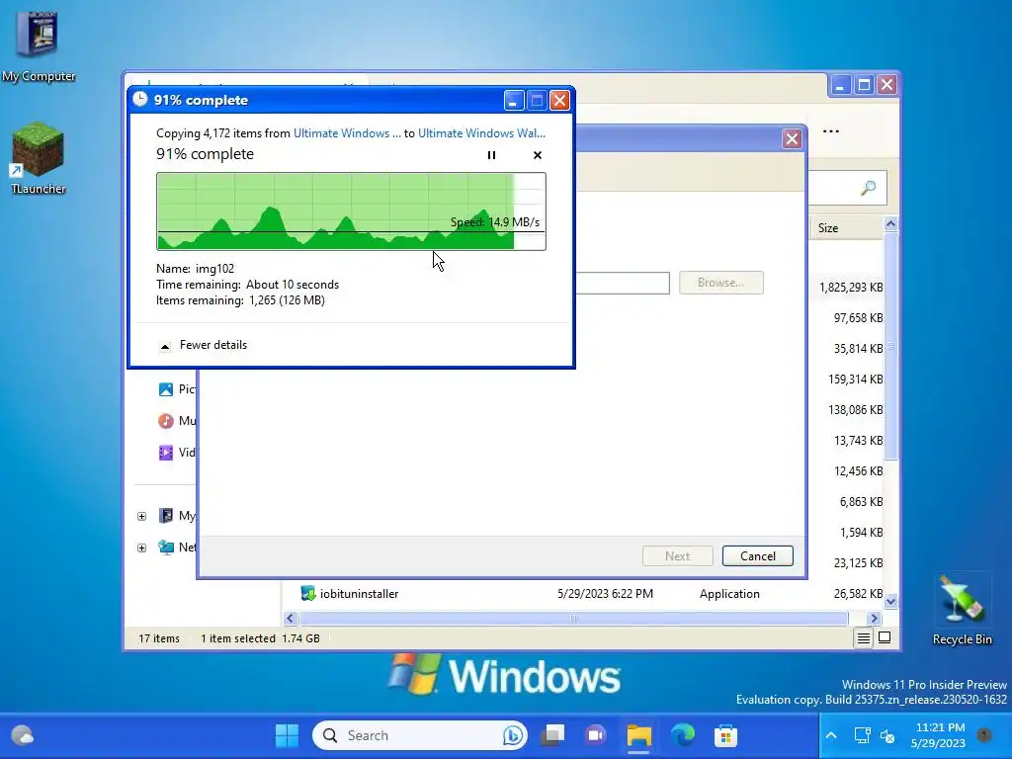1012x759 pixels.
Task: Click the 97,658 KB size cell
Action: pyautogui.click(x=858, y=317)
